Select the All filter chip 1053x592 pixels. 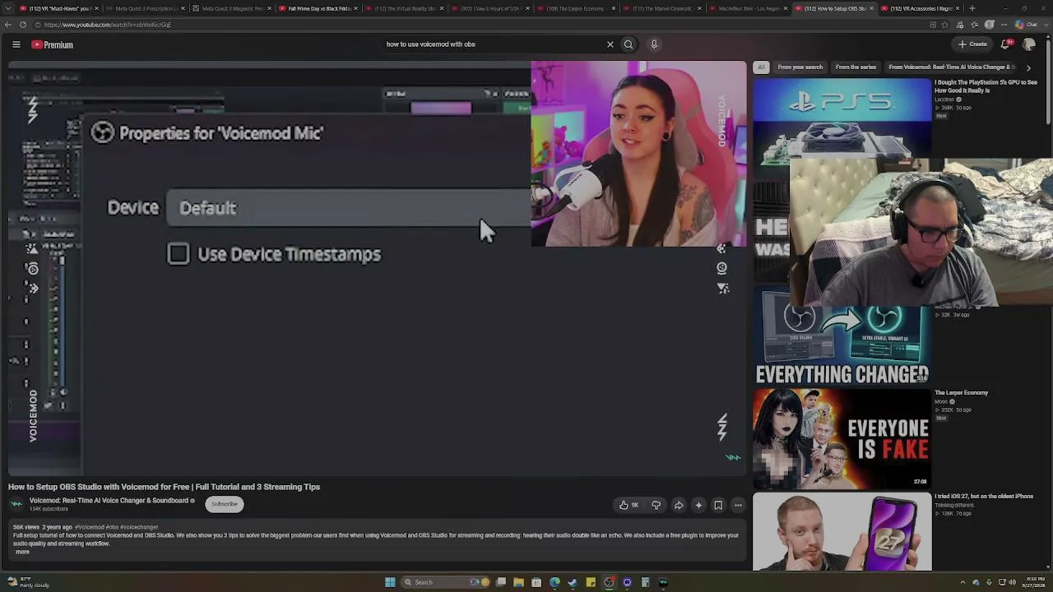click(x=761, y=67)
